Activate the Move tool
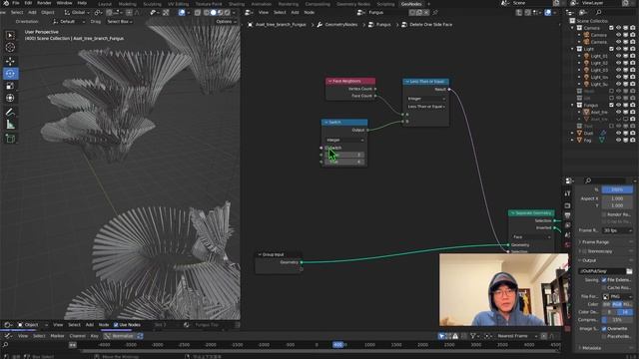Image resolution: width=639 pixels, height=359 pixels. 10,61
